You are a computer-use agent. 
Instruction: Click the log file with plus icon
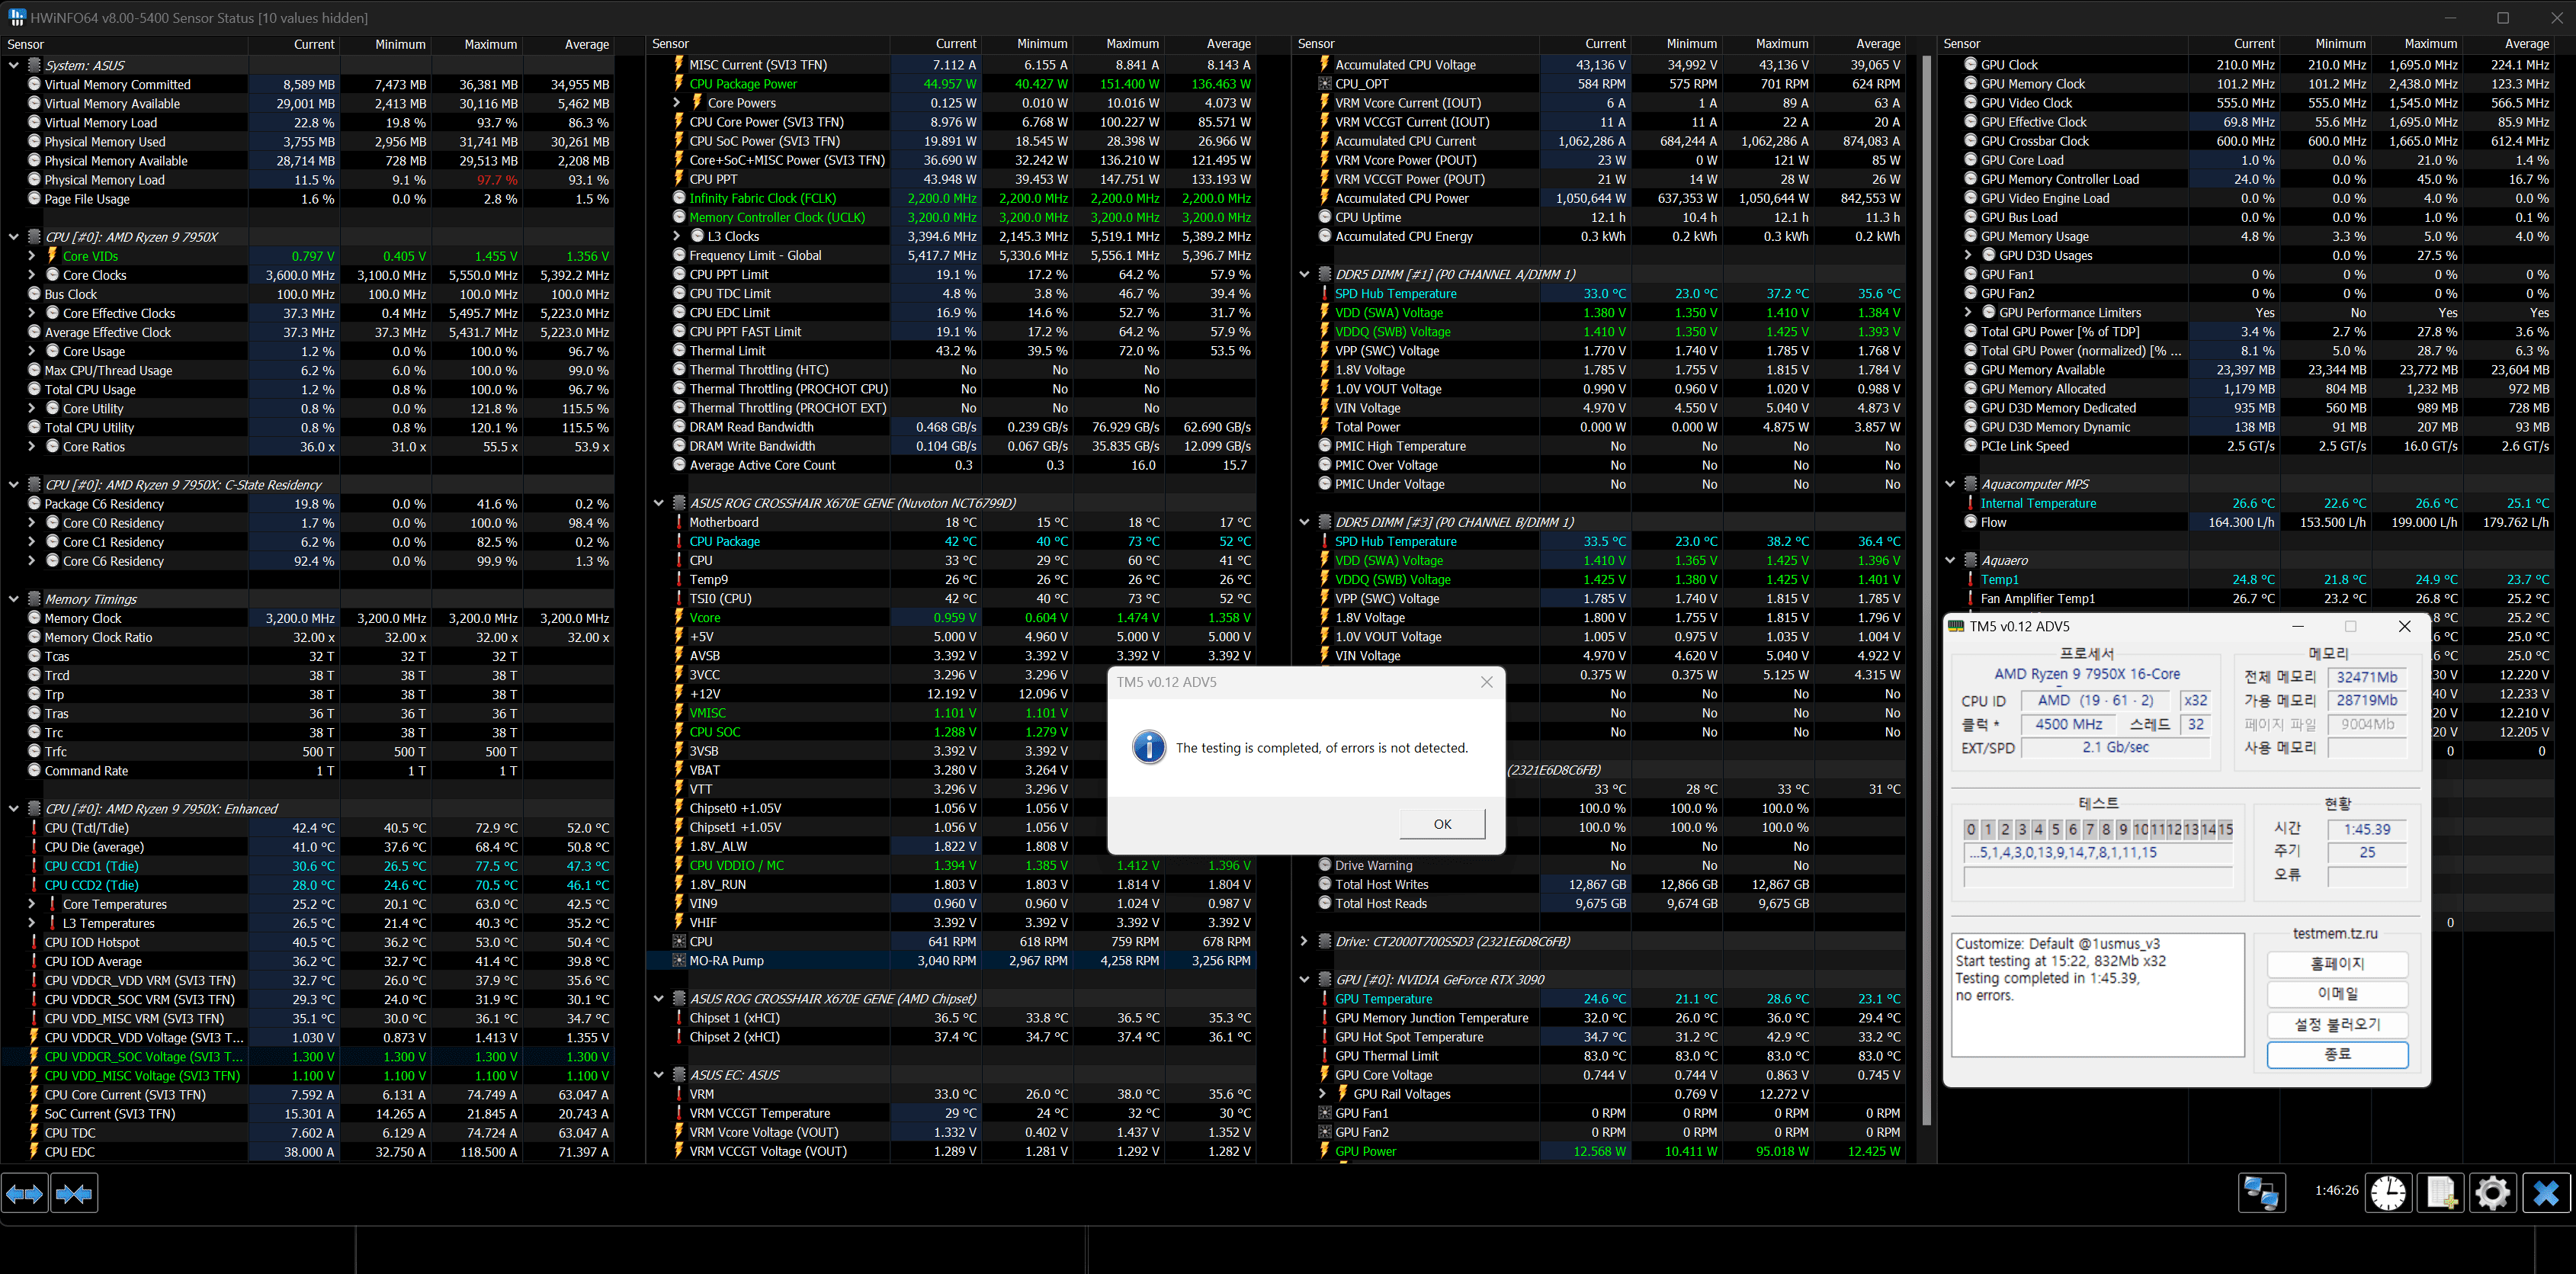[2440, 1193]
